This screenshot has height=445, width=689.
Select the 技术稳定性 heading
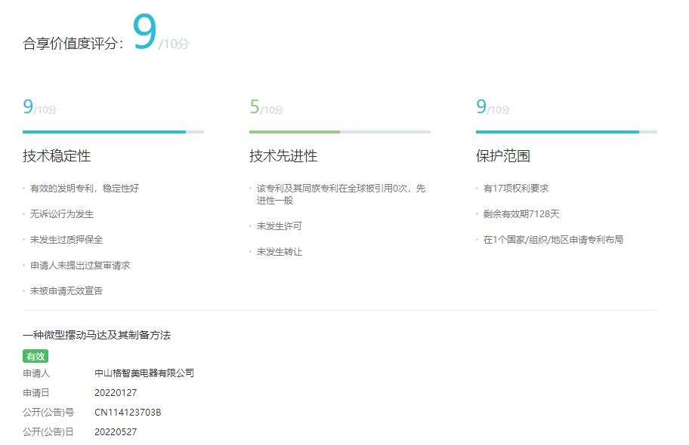57,156
